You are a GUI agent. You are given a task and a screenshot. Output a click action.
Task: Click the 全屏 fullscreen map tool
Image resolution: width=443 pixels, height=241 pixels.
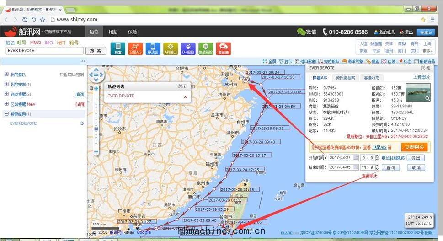(269, 61)
